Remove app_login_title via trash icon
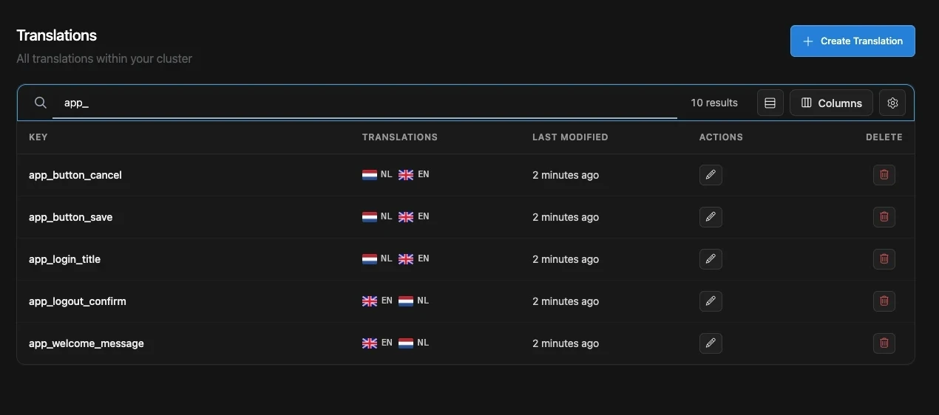The height and width of the screenshot is (415, 939). click(x=884, y=259)
